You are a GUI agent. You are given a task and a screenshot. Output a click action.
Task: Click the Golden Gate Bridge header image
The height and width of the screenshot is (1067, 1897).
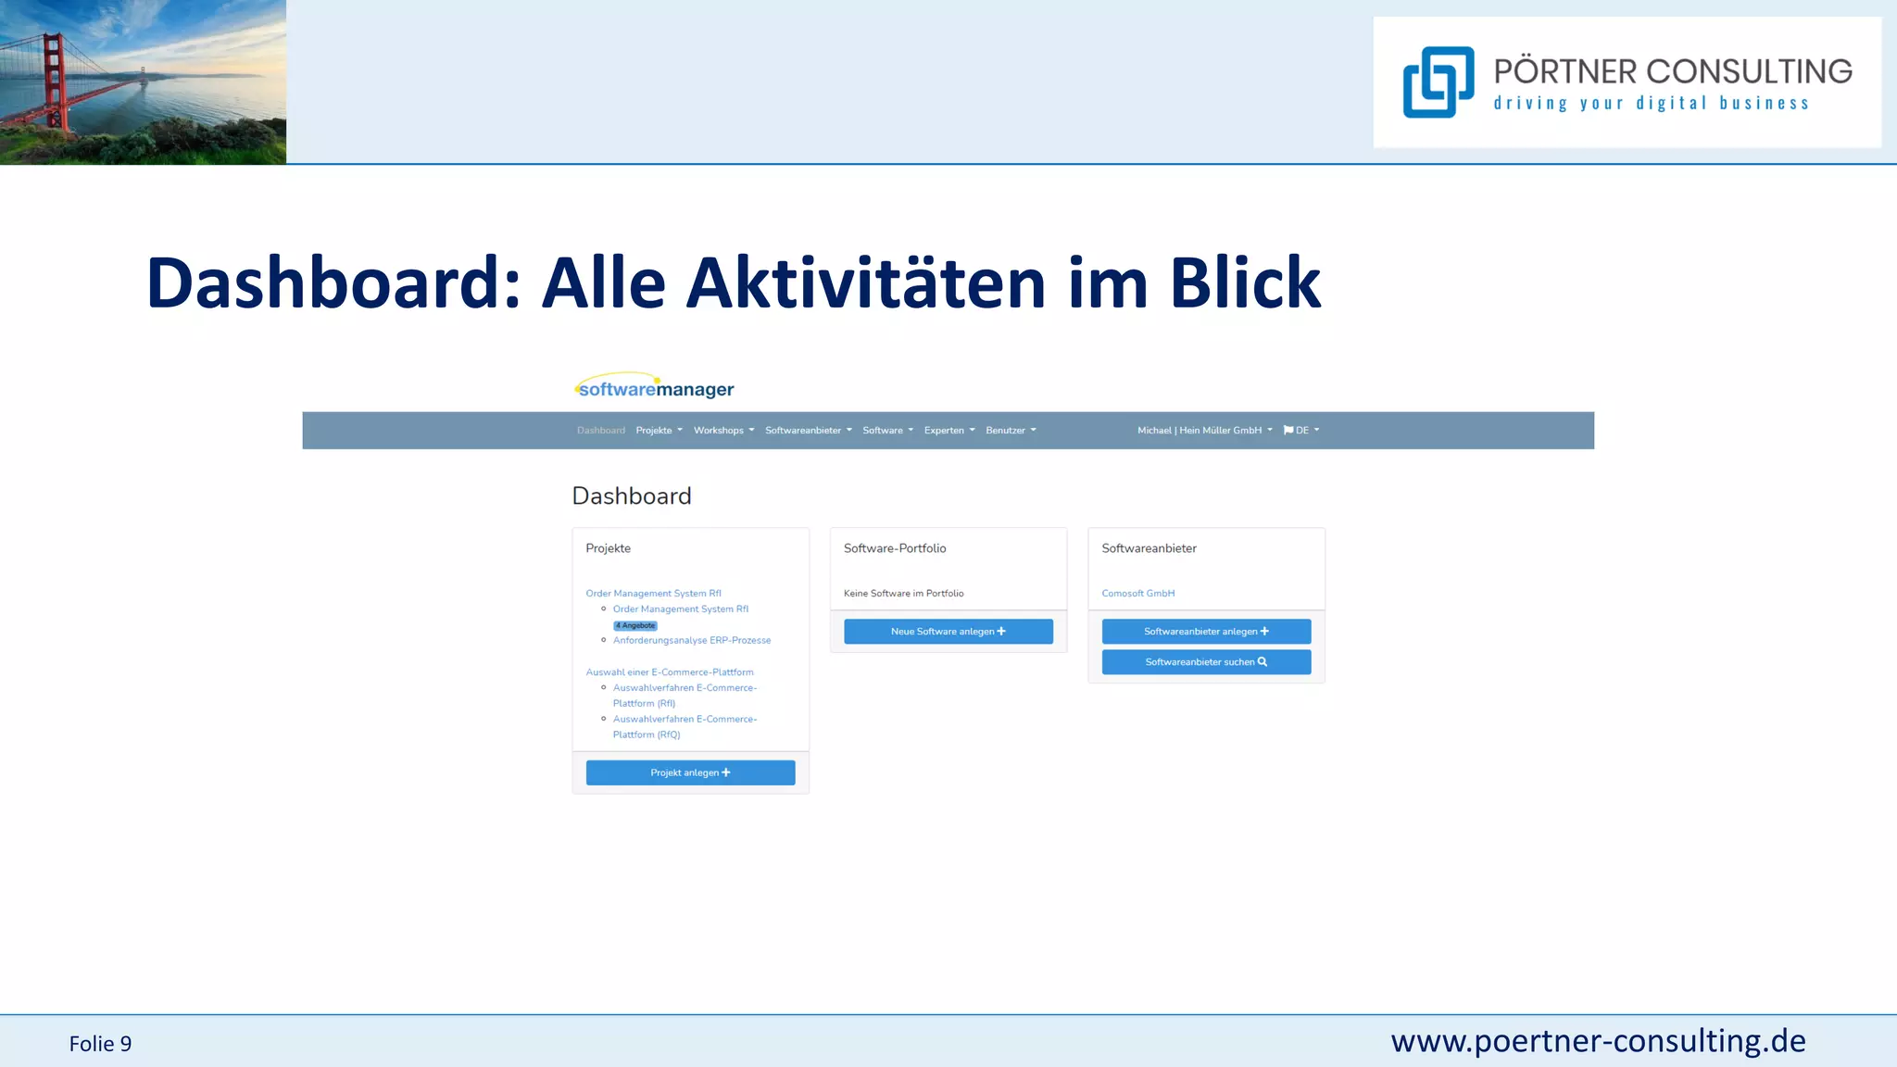[x=143, y=82]
